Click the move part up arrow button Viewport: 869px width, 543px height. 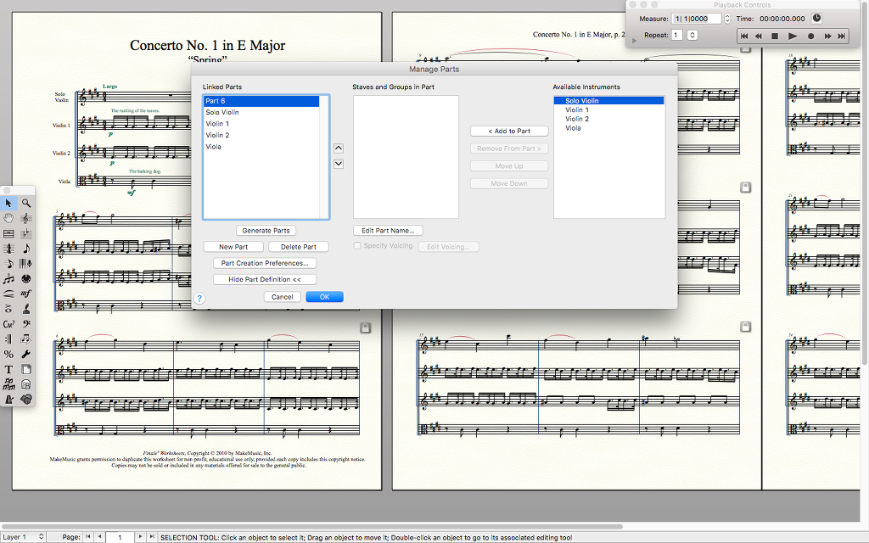339,148
